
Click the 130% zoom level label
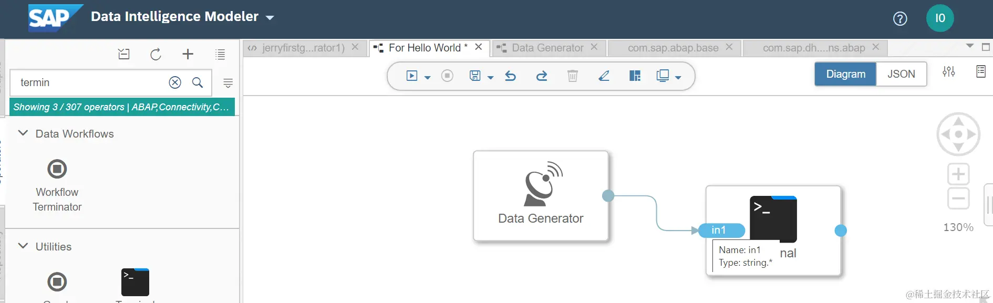coord(958,227)
